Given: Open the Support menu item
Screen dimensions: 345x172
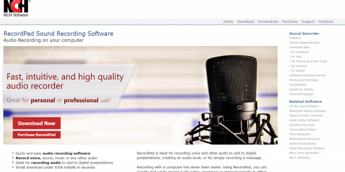Looking at the screenshot, I should tap(308, 22).
